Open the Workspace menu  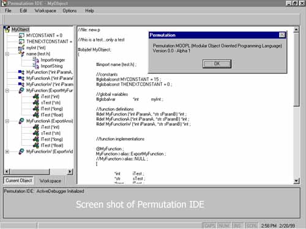click(x=45, y=10)
